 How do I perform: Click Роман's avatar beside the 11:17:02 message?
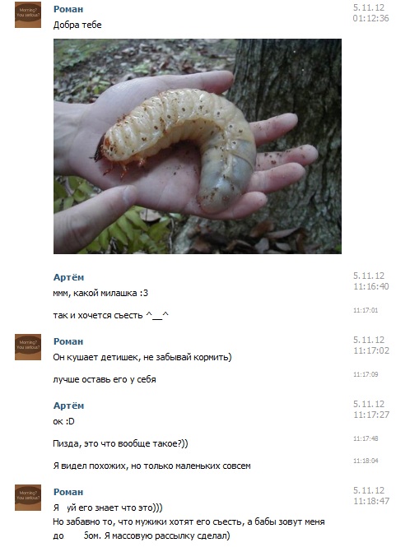[x=28, y=347]
